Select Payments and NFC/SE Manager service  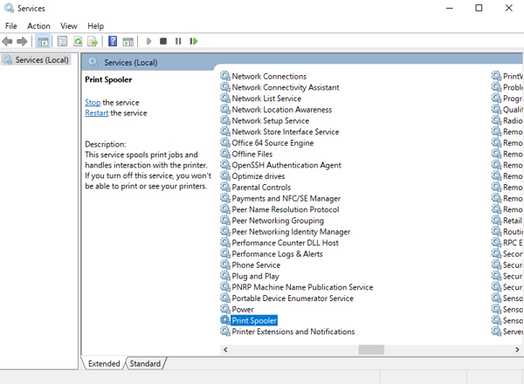click(286, 198)
